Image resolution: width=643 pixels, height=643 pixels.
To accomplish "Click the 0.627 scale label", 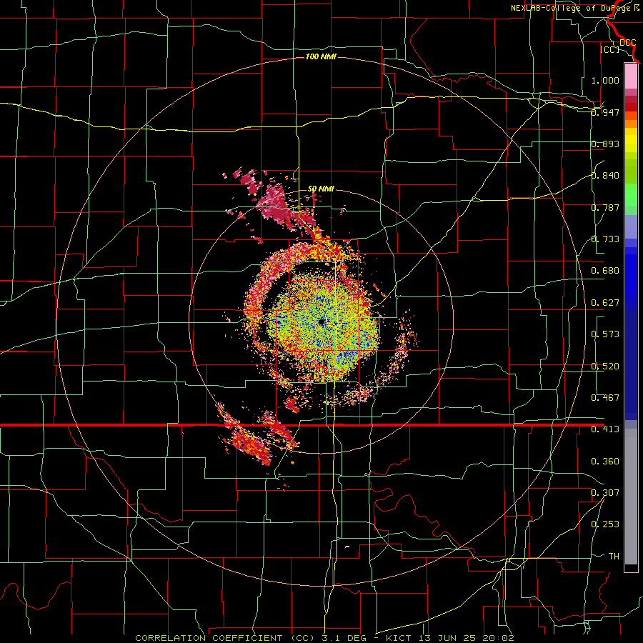I will [605, 303].
